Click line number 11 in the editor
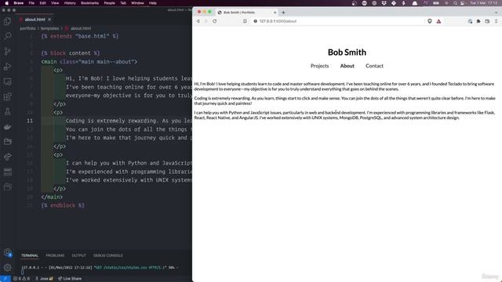Image resolution: width=502 pixels, height=282 pixels. [30, 121]
